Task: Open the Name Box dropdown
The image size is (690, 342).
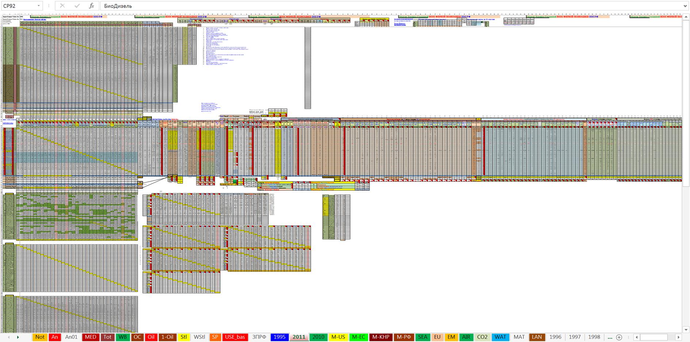Action: (39, 6)
